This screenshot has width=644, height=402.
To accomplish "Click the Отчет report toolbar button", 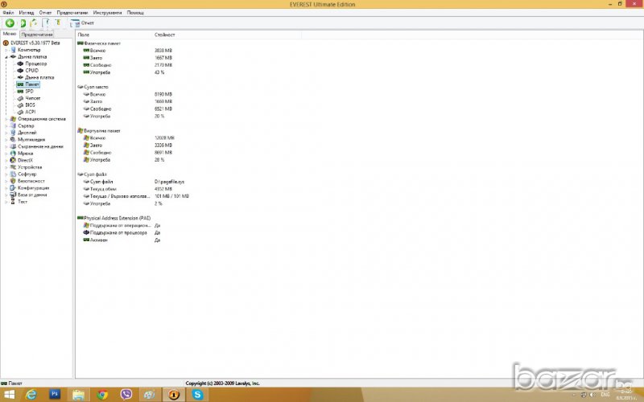I will click(x=82, y=23).
